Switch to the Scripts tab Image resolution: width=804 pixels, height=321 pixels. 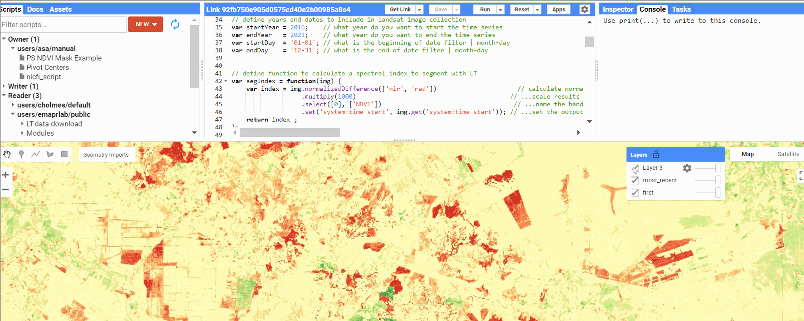coord(11,9)
